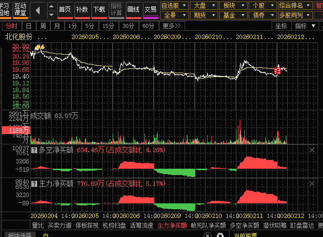Switch to 日 daily chart tab
The height and width of the screenshot is (237, 323).
[29, 26]
